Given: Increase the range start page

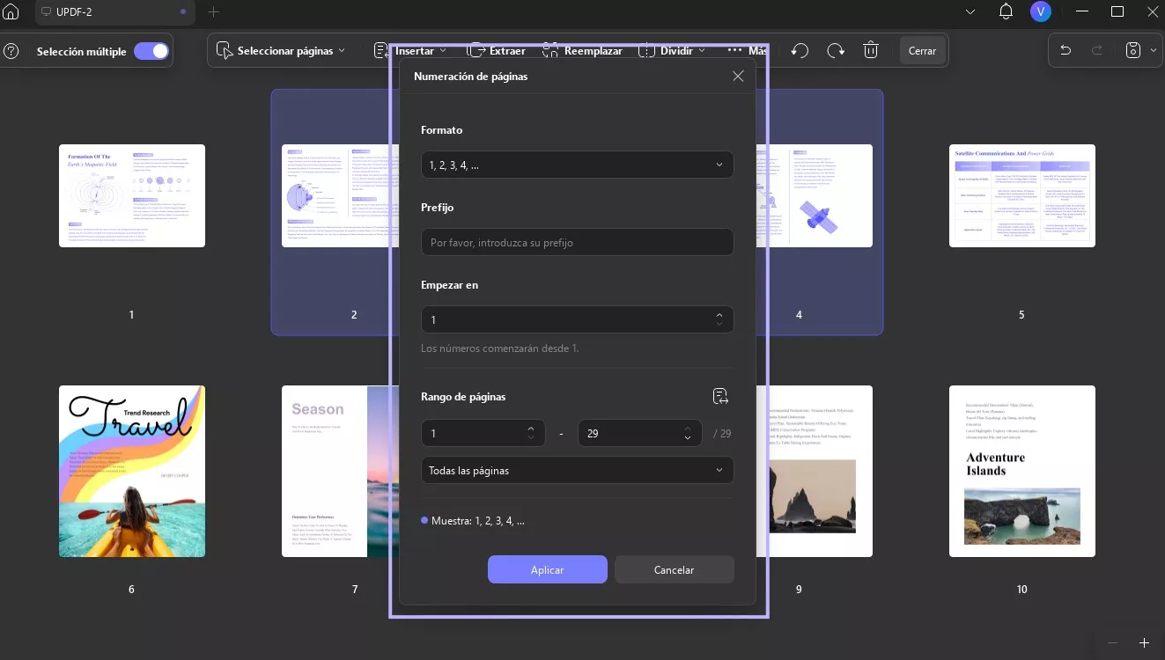Looking at the screenshot, I should 531,428.
